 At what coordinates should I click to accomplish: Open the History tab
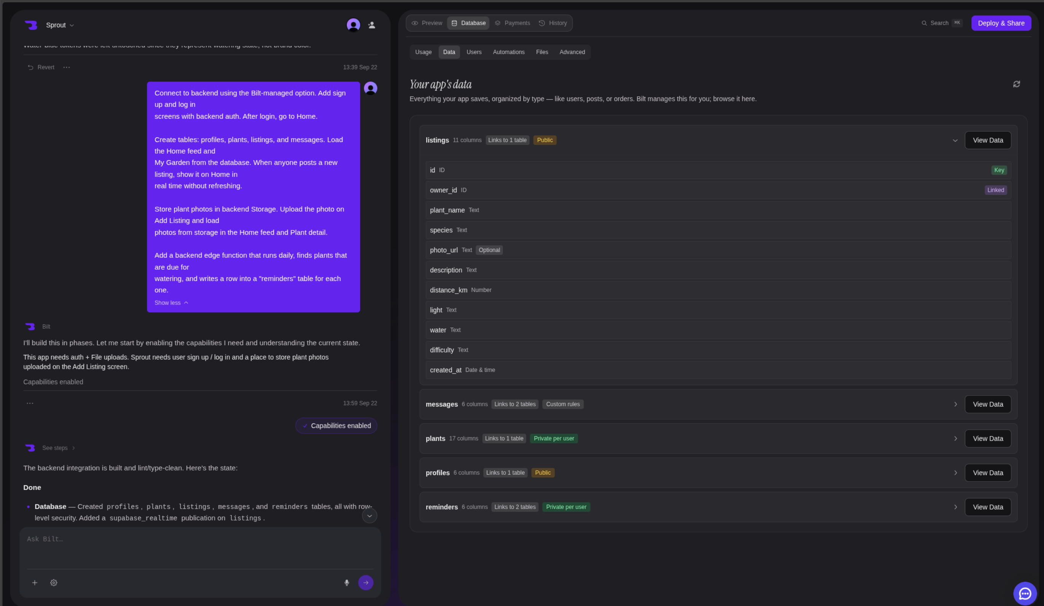pyautogui.click(x=553, y=23)
